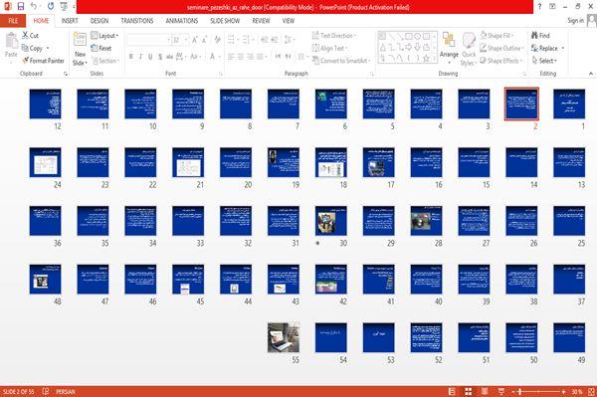
Task: Decrease font size with smaller A icon
Action: tap(204, 40)
